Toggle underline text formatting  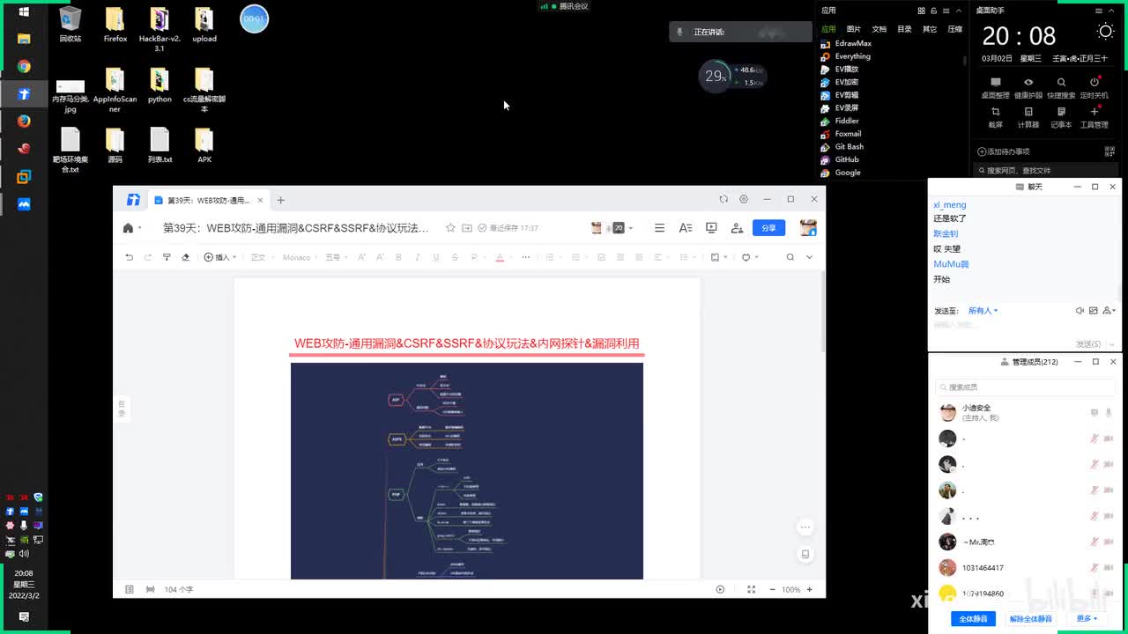(x=435, y=257)
